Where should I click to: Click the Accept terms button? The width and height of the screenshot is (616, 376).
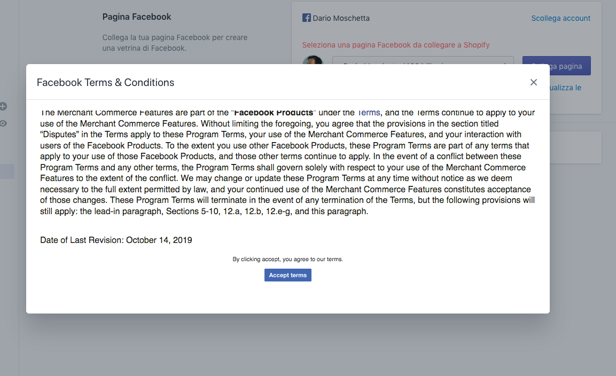[287, 275]
